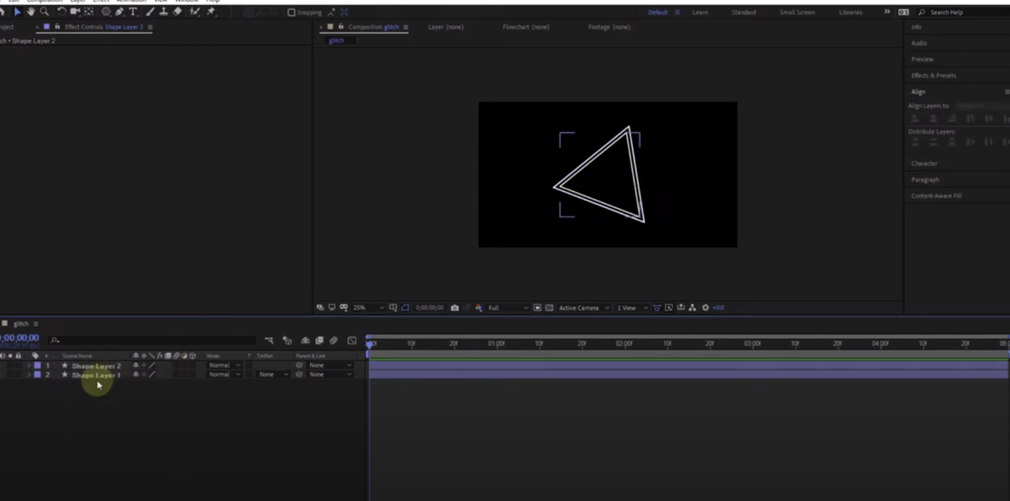Open Graph Editor icon in timeline
The image size is (1010, 501).
click(352, 340)
